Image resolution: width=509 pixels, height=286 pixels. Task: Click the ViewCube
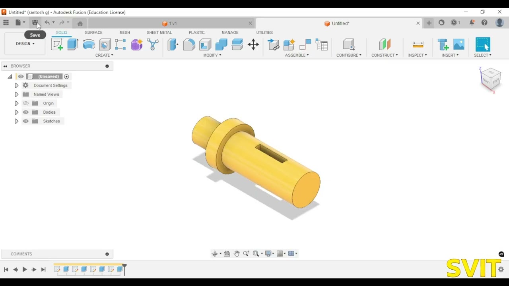[491, 79]
